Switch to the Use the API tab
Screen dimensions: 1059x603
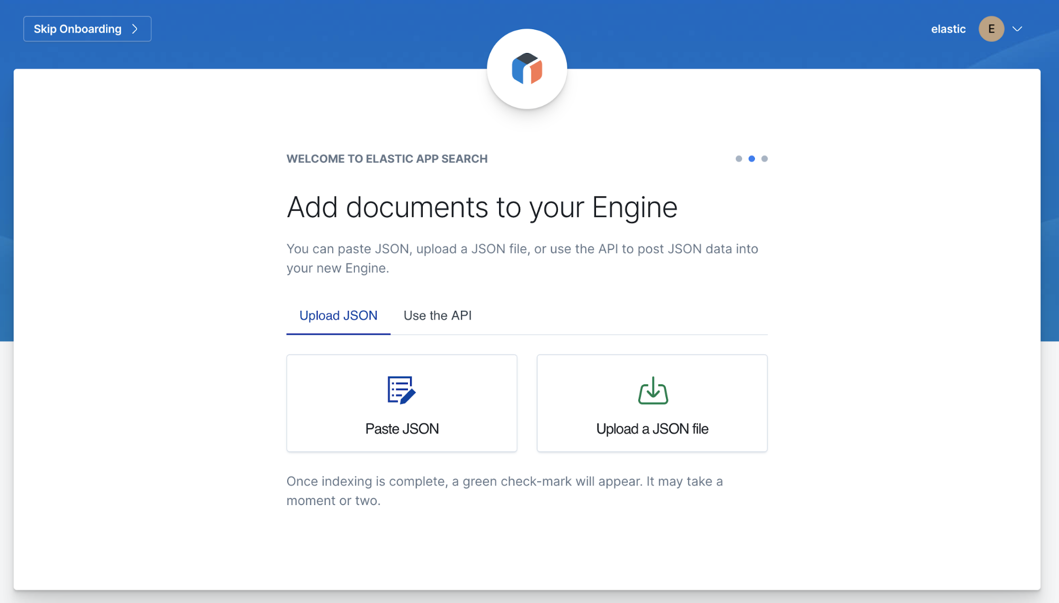coord(437,315)
